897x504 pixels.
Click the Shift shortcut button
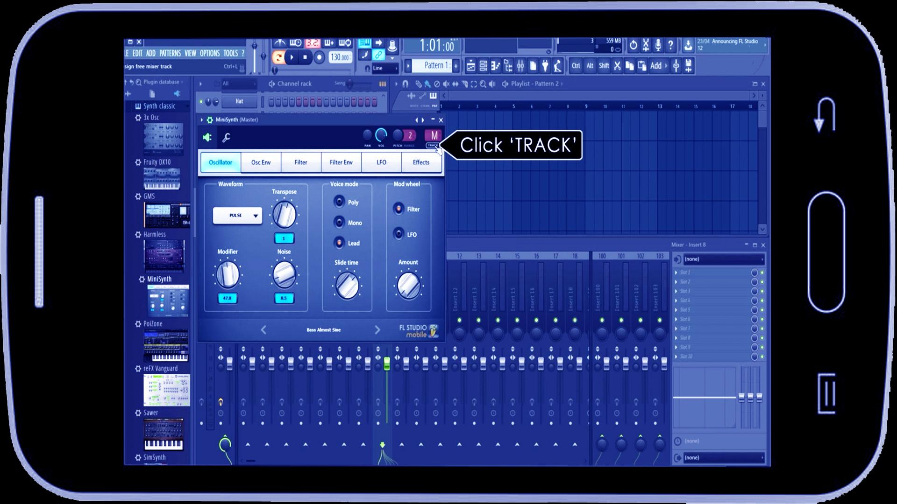click(x=604, y=66)
